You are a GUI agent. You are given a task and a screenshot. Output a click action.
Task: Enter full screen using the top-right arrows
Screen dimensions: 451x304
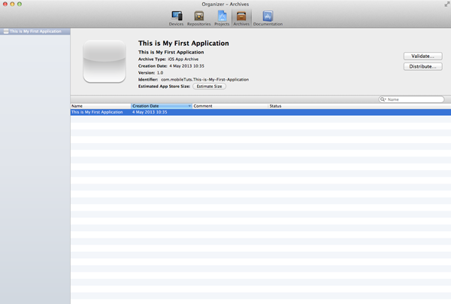click(446, 4)
